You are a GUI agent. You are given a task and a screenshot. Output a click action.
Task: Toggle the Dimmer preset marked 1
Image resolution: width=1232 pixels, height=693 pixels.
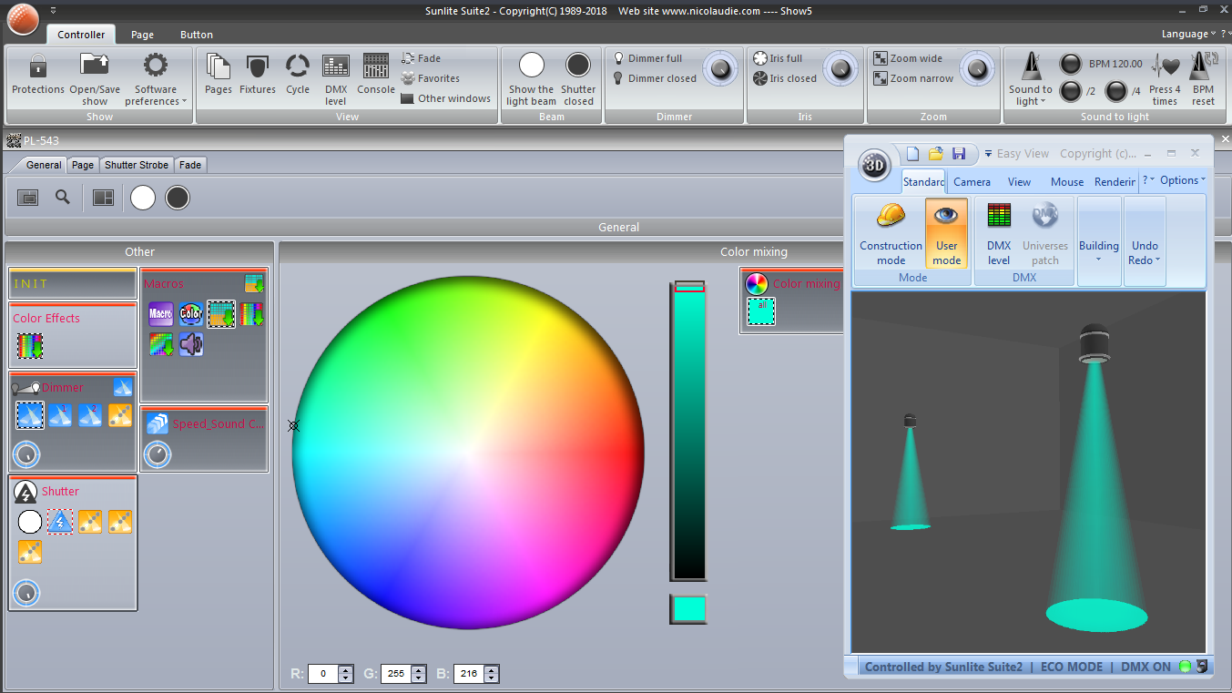tap(60, 416)
